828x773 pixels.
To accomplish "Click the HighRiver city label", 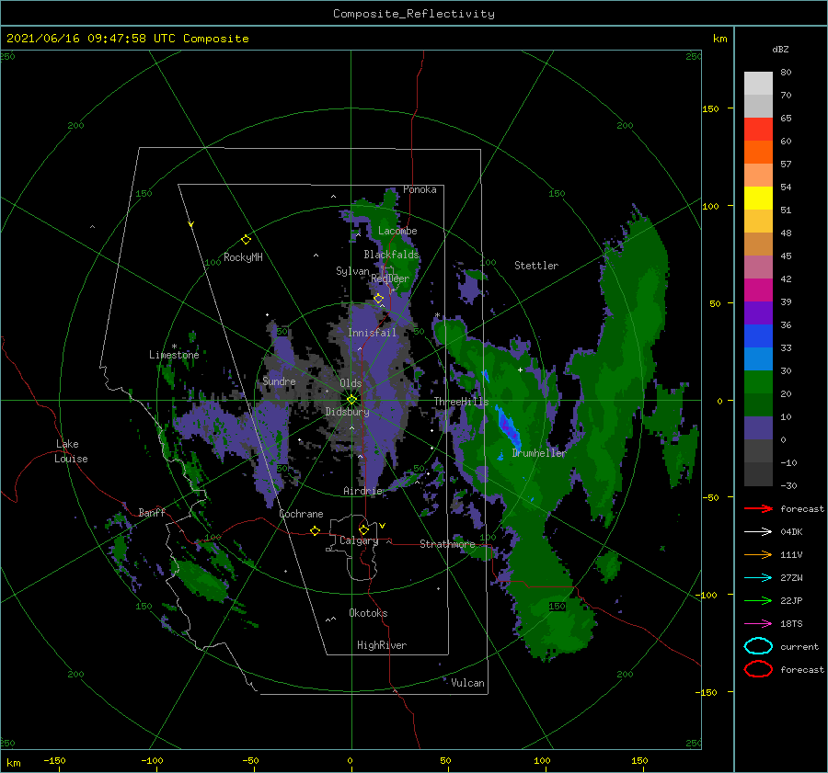I will (x=381, y=645).
